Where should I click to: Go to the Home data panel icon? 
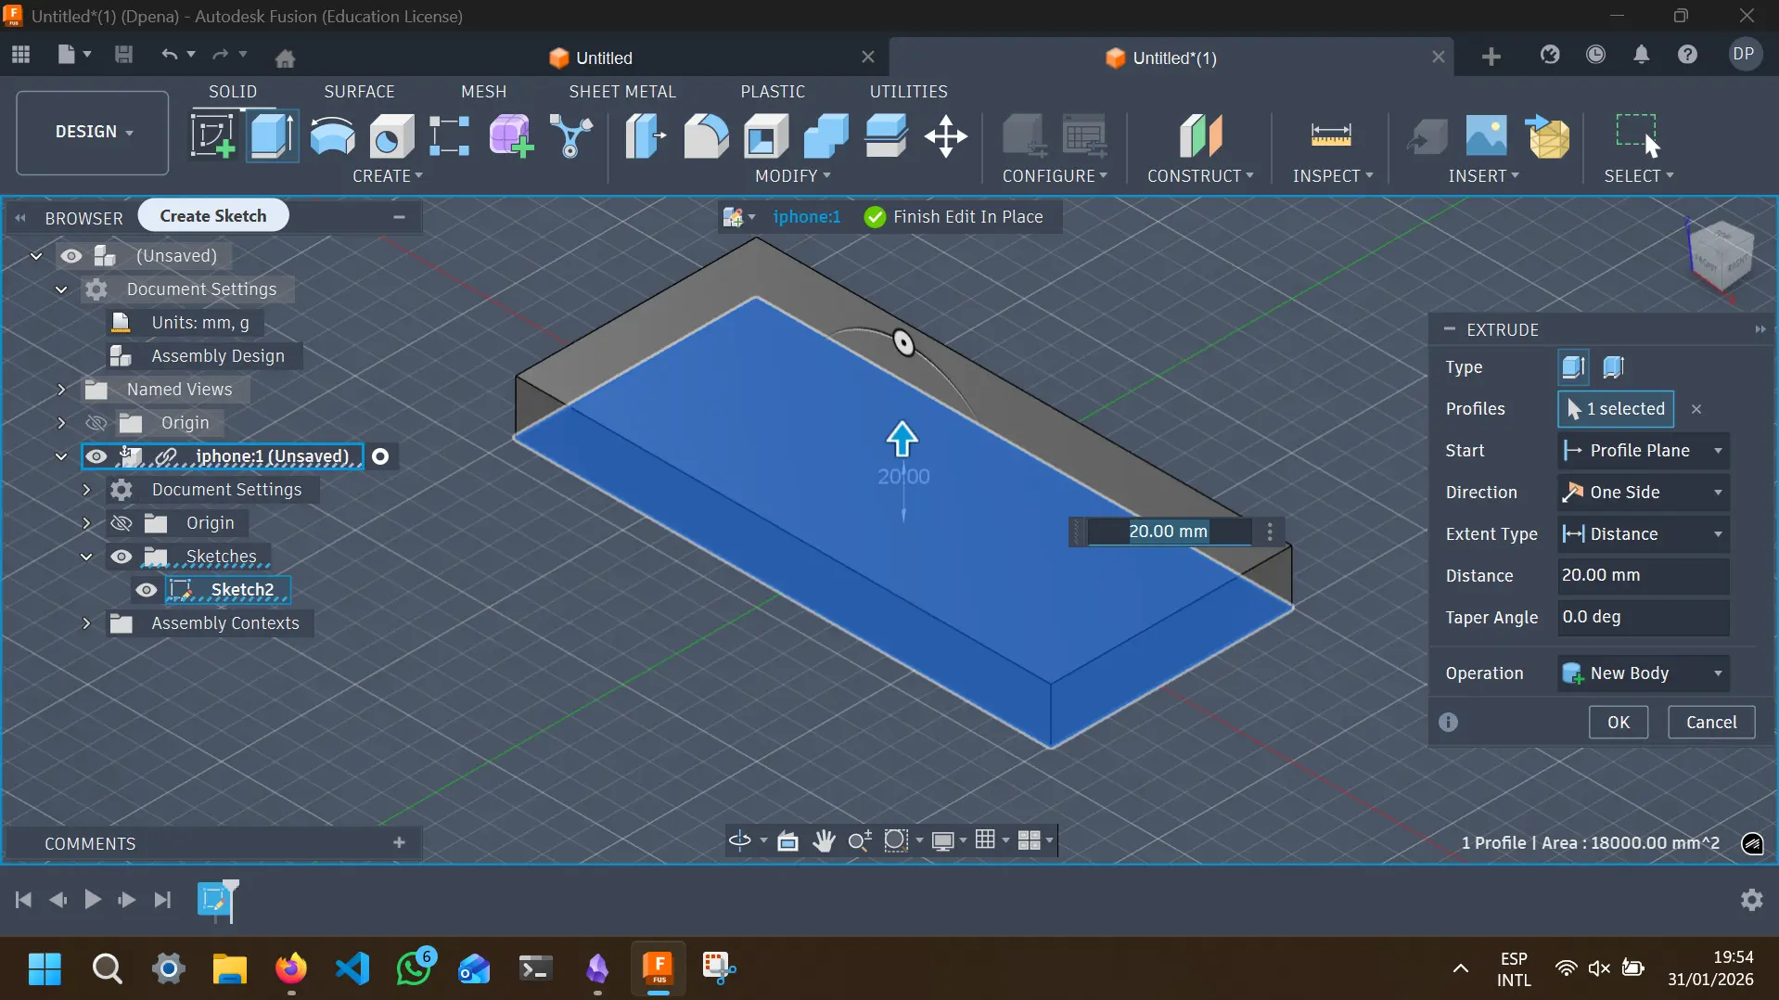[x=285, y=58]
